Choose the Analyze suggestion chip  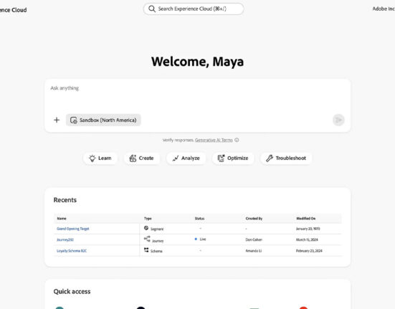click(186, 158)
